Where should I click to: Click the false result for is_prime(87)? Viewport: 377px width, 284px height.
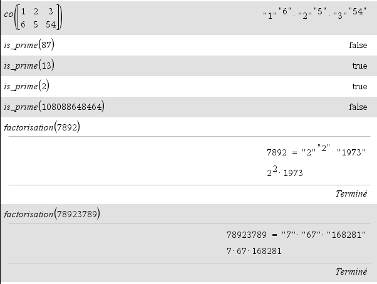click(x=358, y=45)
